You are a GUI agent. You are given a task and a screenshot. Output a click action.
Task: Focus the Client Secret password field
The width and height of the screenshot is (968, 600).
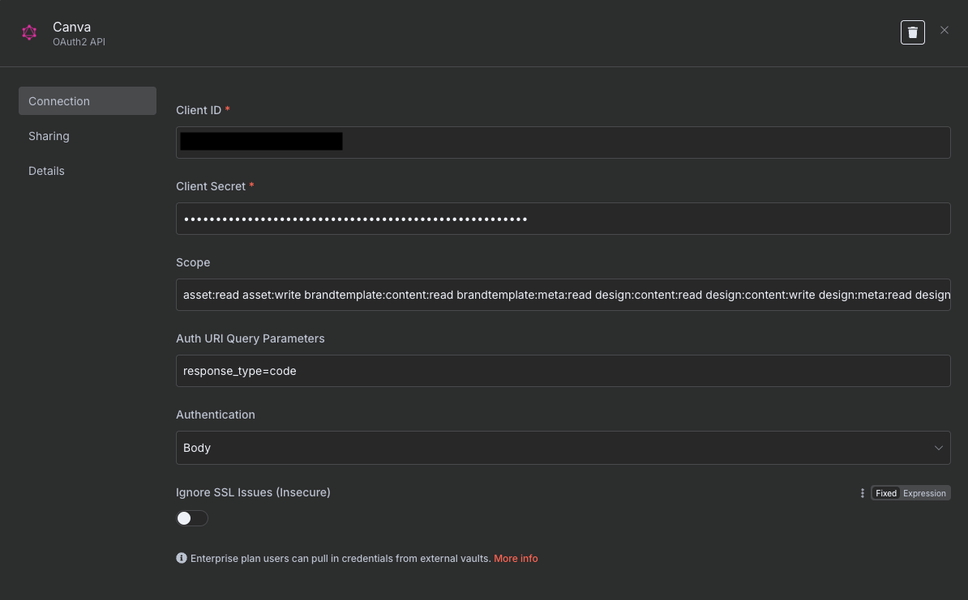[x=563, y=219]
